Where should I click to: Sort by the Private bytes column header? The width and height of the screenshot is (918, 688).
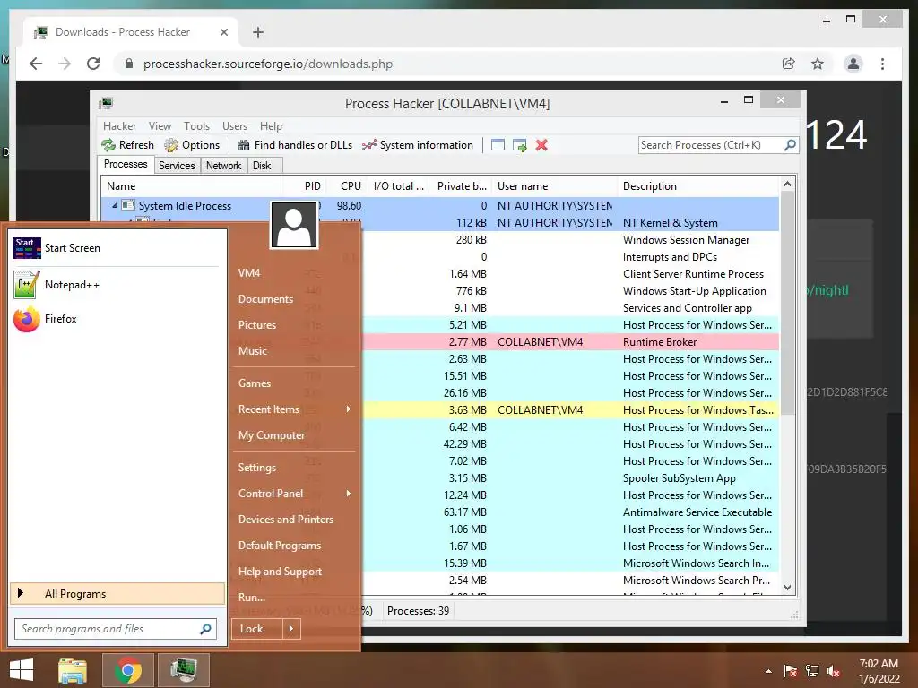462,186
